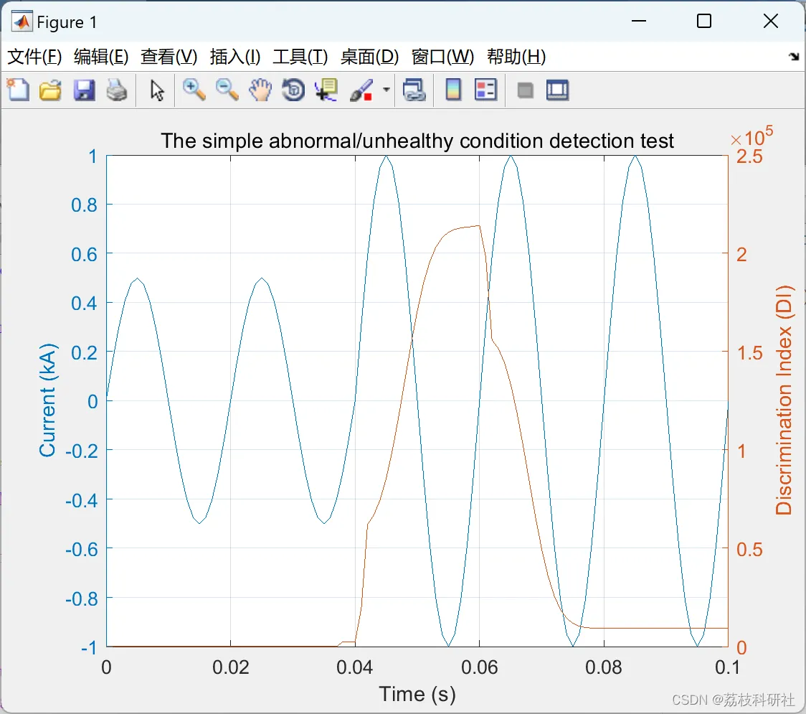Click the Show Plot Tools icon

[x=557, y=90]
